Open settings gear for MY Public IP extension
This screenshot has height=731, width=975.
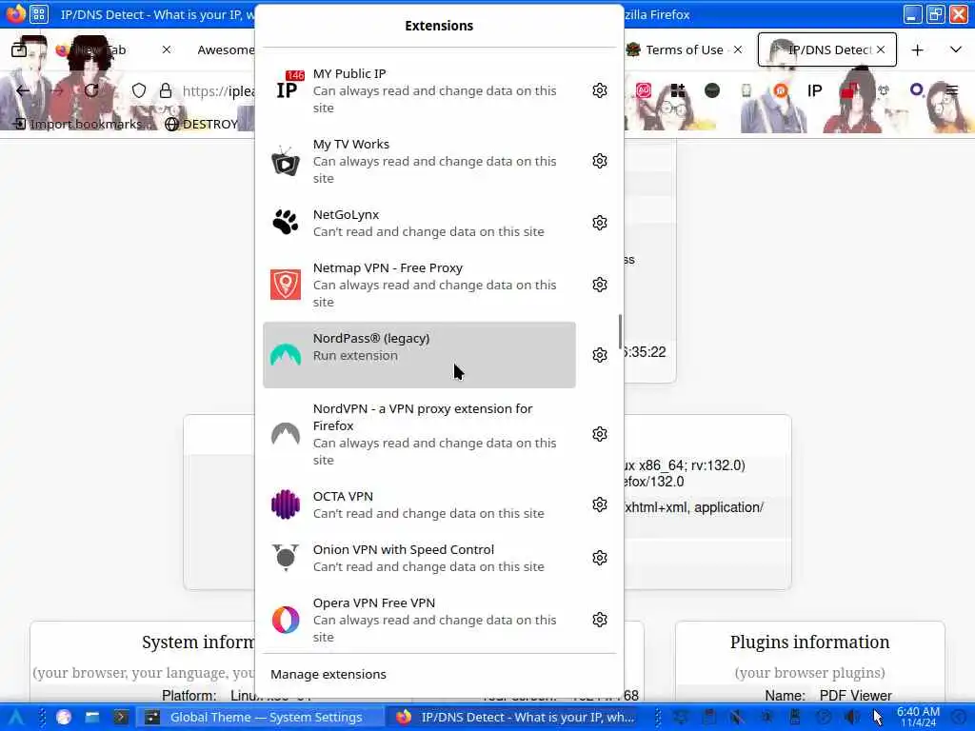click(600, 90)
